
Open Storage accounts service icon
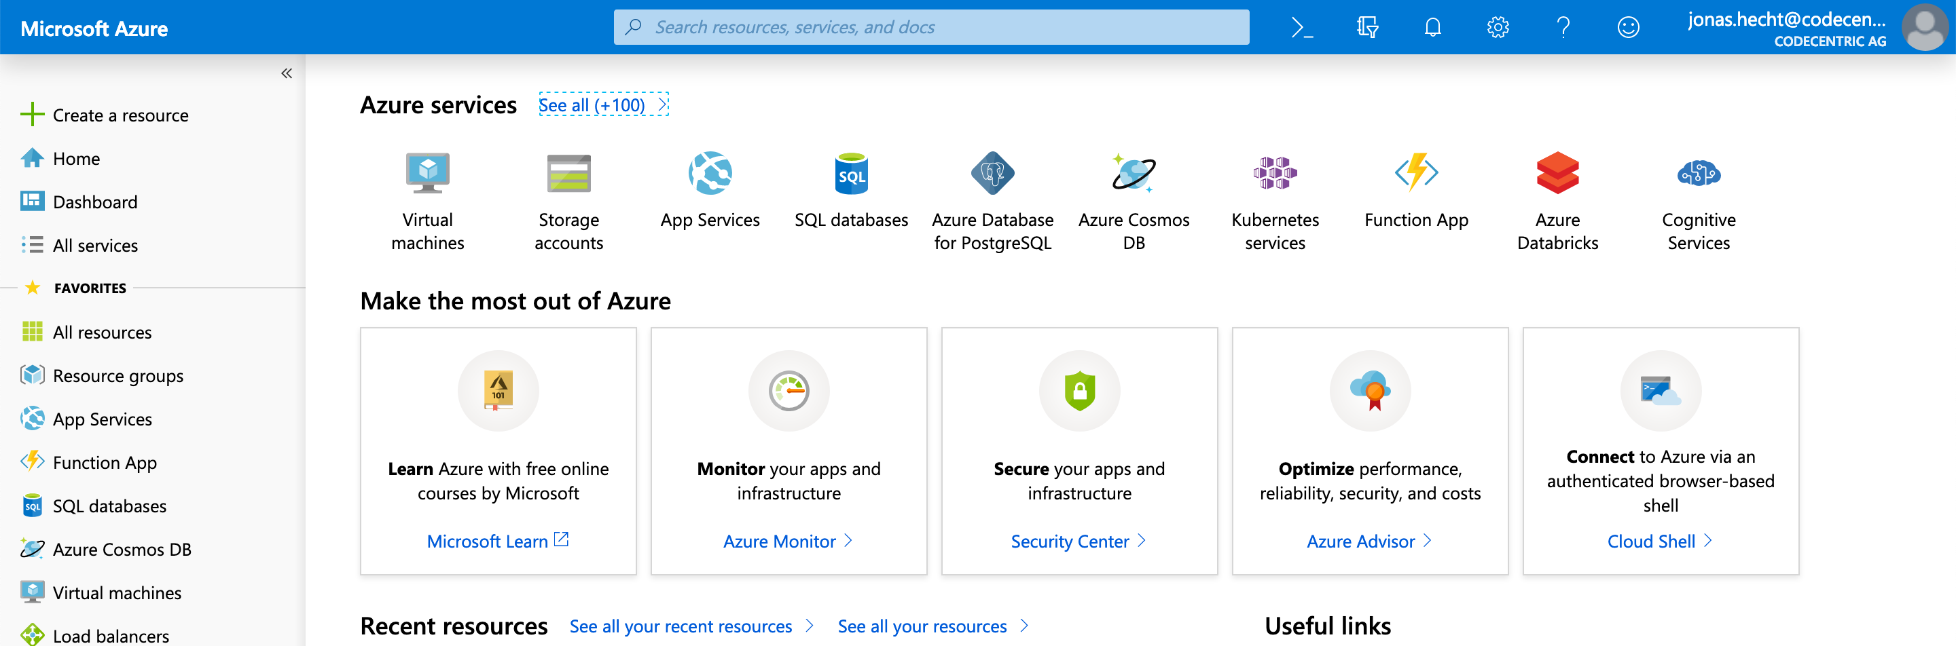pos(568,173)
